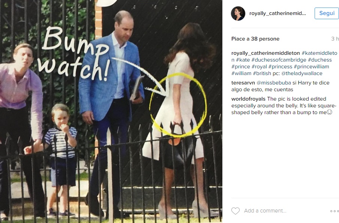Click the Segui follow button

point(327,13)
